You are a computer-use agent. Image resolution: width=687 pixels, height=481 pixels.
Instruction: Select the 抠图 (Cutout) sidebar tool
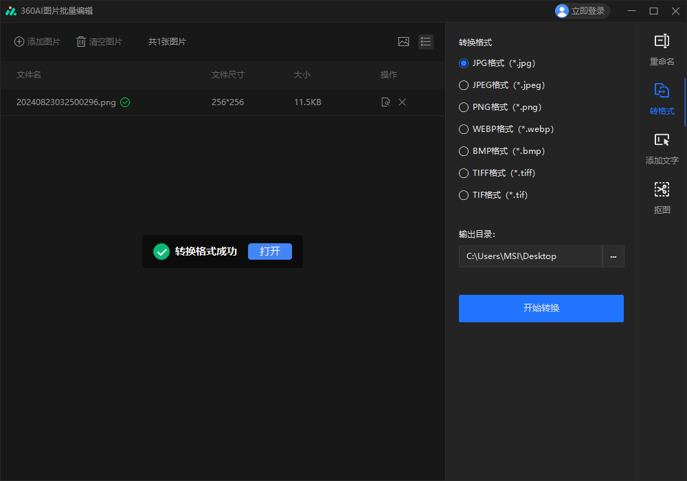(x=662, y=198)
